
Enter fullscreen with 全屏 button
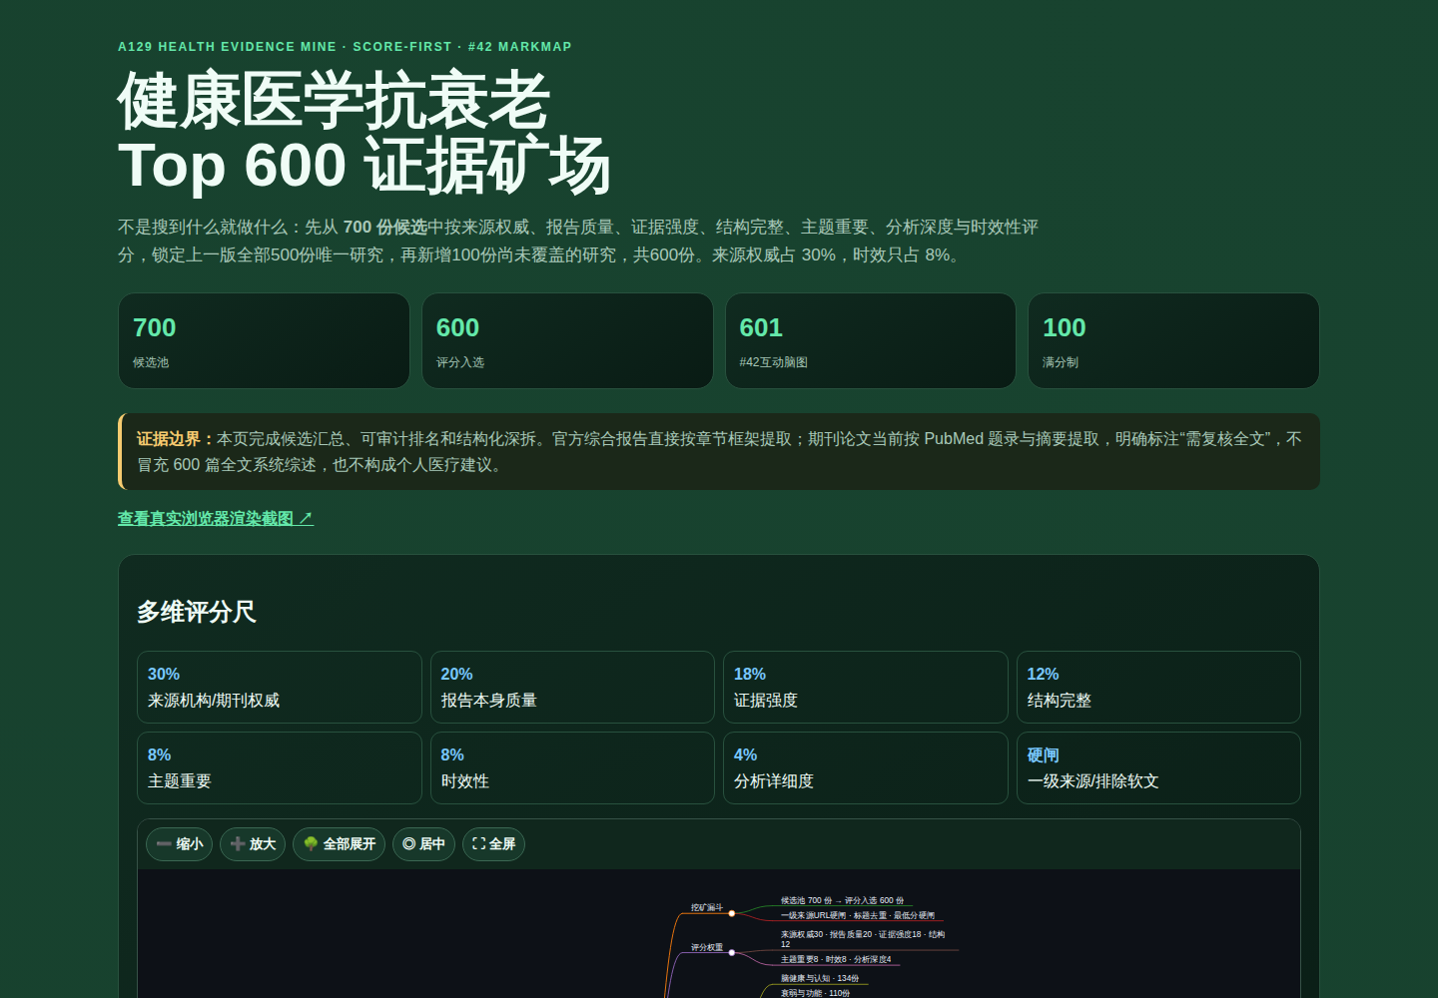coord(493,844)
